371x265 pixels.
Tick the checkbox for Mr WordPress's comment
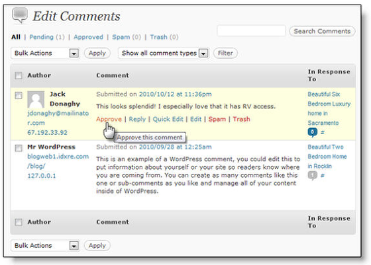pyautogui.click(x=19, y=148)
